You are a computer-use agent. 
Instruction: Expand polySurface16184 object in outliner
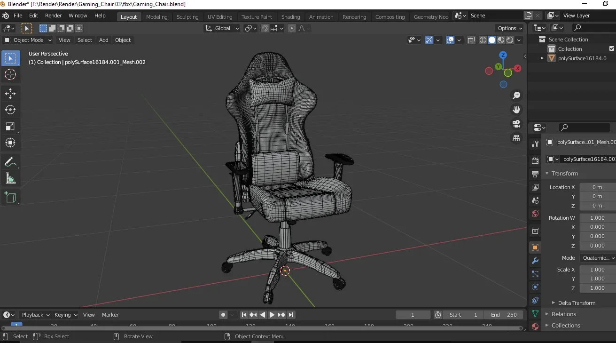(x=542, y=58)
